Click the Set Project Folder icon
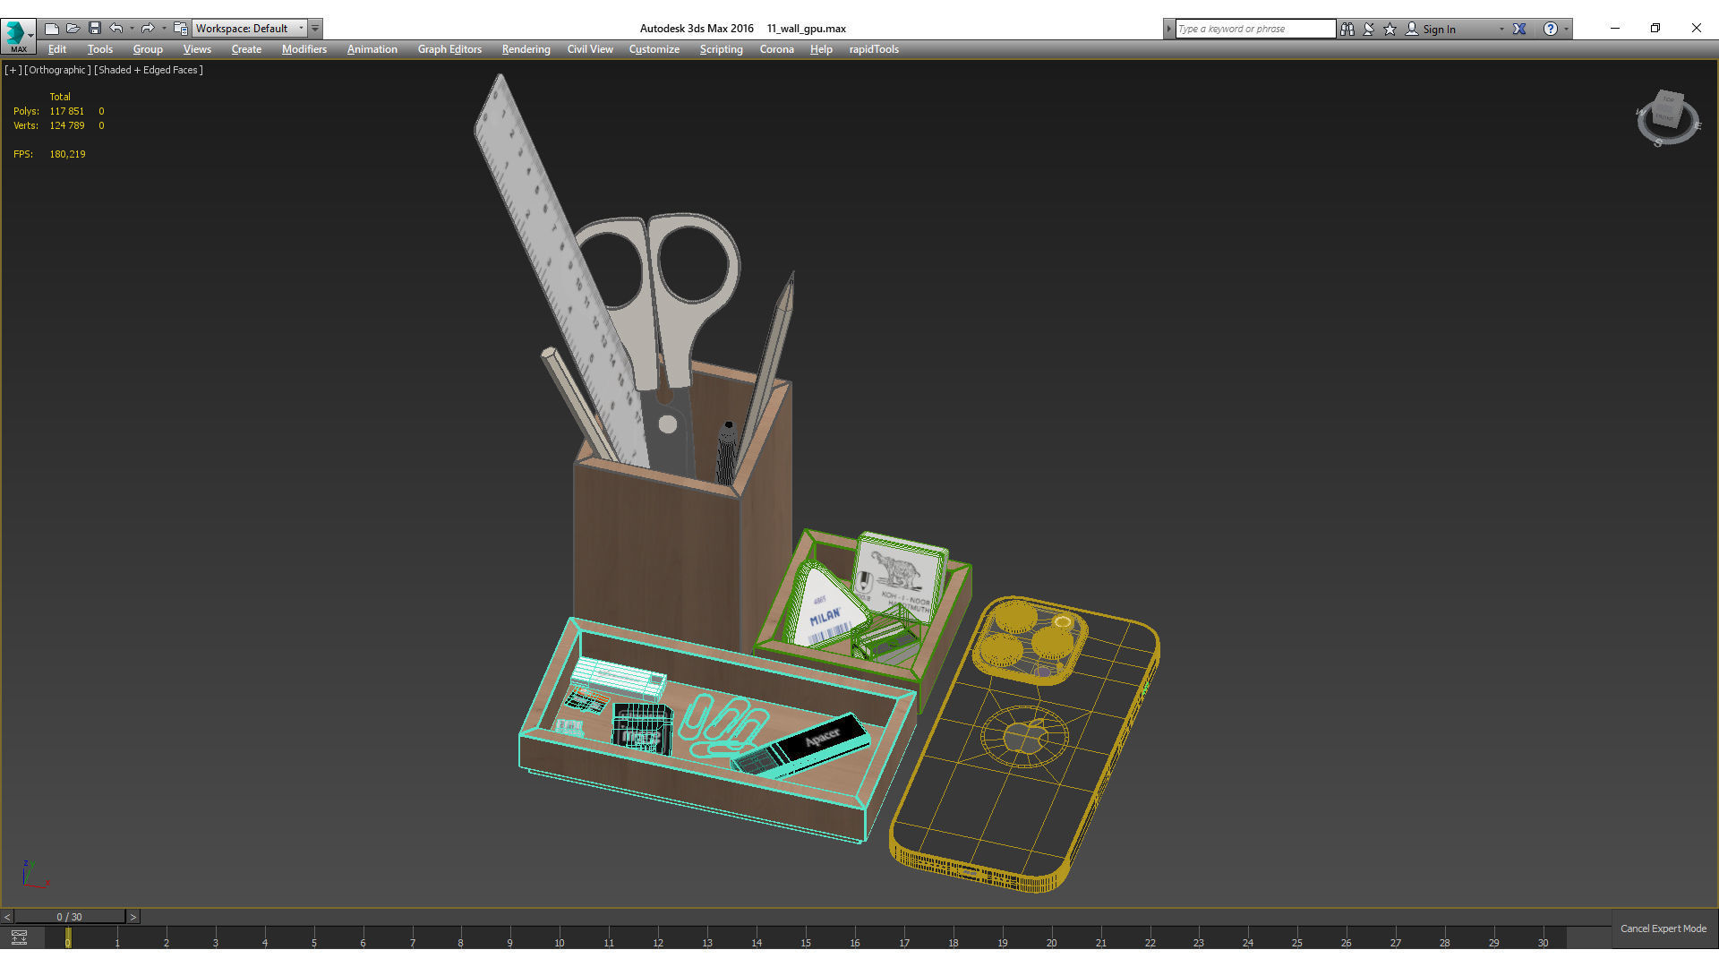This screenshot has width=1719, height=967. point(181,29)
